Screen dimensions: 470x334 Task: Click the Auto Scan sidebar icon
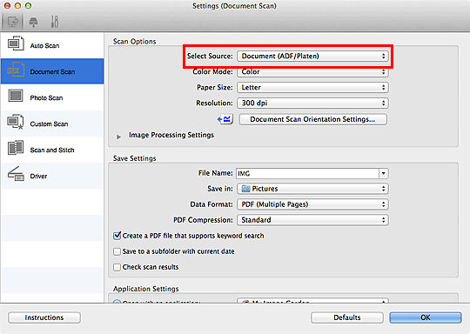click(x=16, y=43)
